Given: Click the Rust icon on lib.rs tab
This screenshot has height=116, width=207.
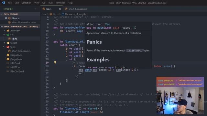Looking at the screenshot, I should tap(44, 9).
